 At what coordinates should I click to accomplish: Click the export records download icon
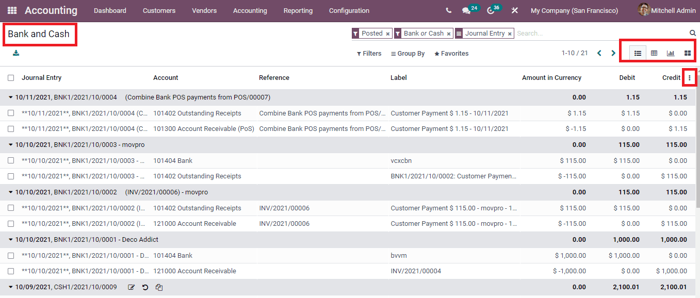[x=15, y=53]
